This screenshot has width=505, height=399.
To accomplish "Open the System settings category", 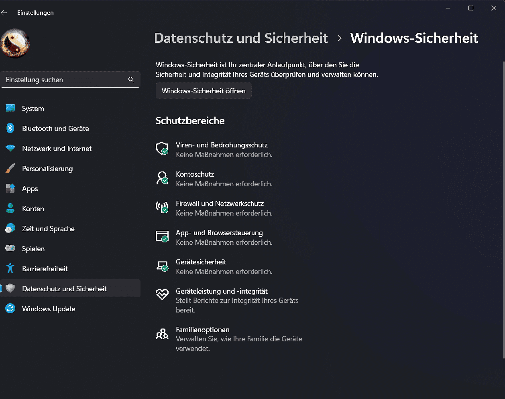I will (33, 109).
